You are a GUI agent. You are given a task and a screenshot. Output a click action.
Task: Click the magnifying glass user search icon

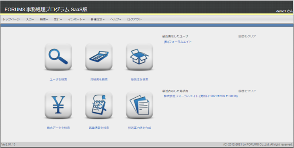tap(58, 57)
